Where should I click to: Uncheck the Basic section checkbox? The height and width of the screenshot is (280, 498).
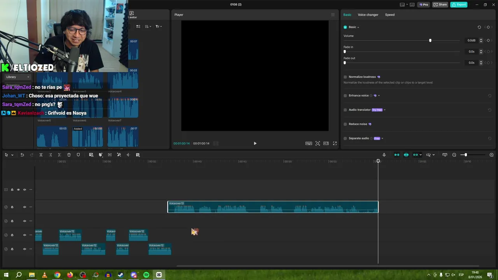click(x=345, y=27)
